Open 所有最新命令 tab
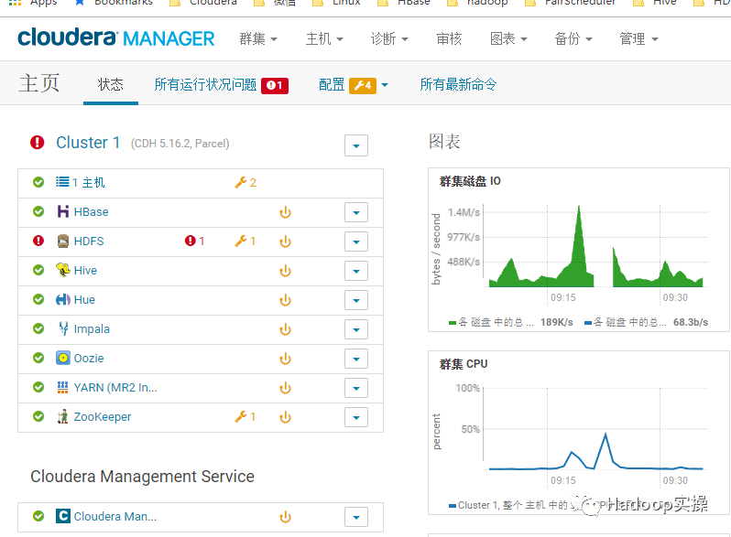The height and width of the screenshot is (537, 731). [x=458, y=84]
